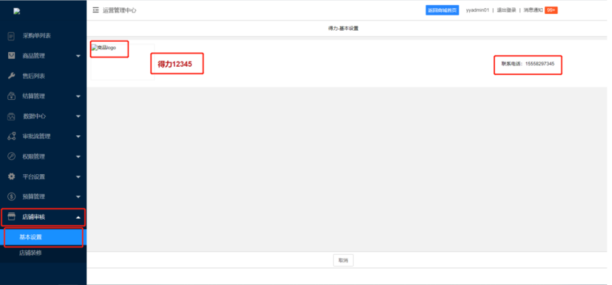Screen dimensions: 612x285
Task: Open the 99+ notification badge
Action: [x=551, y=10]
